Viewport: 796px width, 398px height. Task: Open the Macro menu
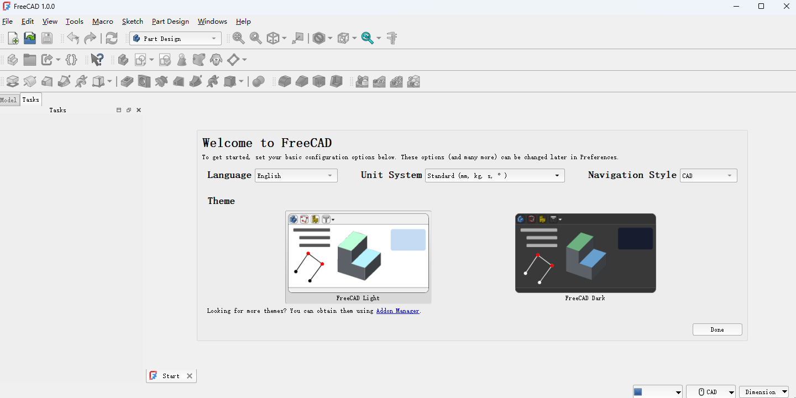click(103, 22)
